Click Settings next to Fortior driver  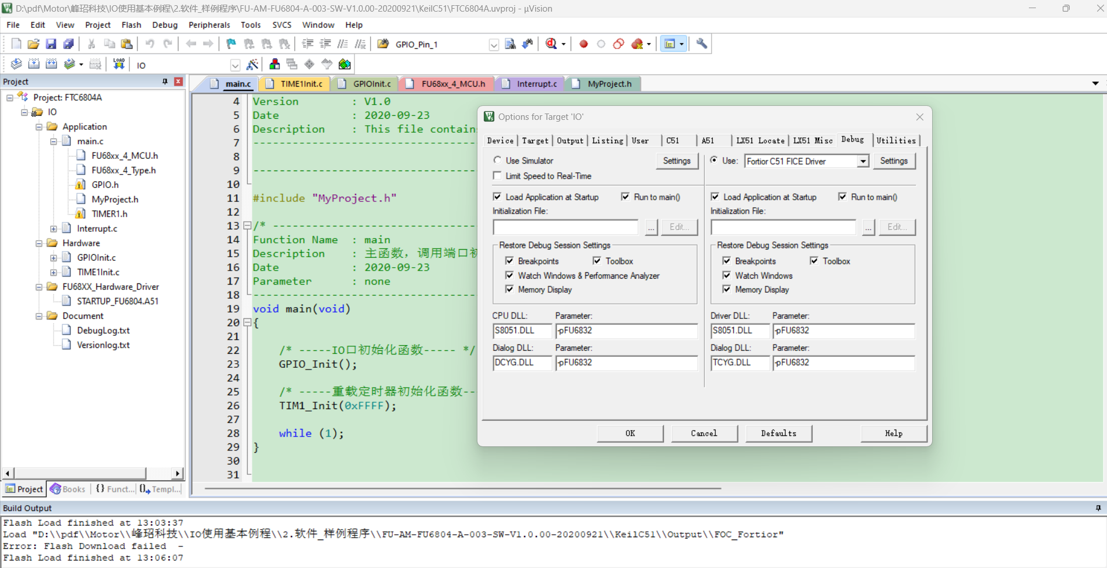point(894,161)
